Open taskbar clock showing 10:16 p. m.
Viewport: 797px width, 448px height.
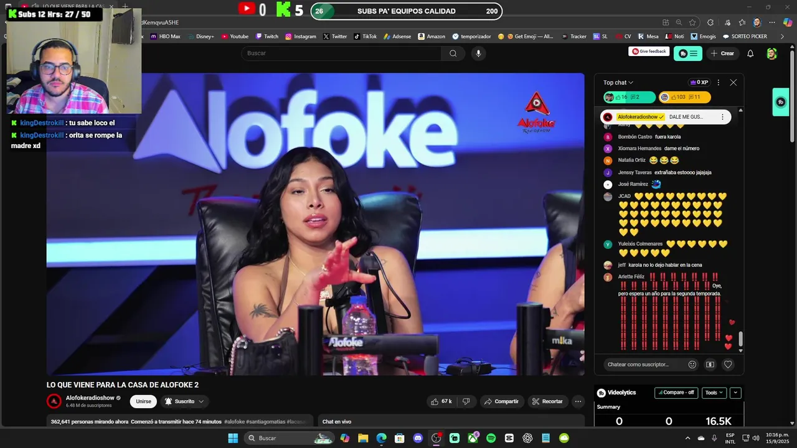coord(778,438)
